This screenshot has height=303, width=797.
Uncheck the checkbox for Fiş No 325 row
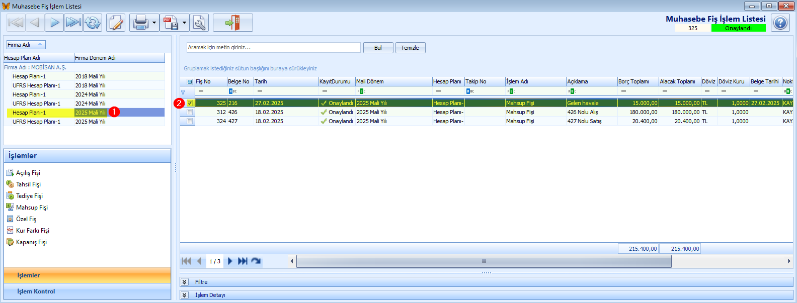[x=190, y=103]
